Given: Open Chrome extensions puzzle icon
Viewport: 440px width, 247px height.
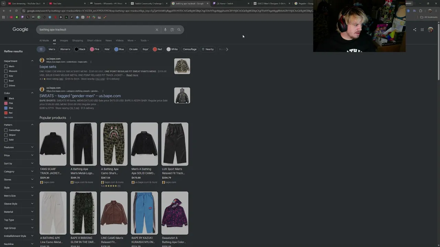Looking at the screenshot, I should click(421, 11).
